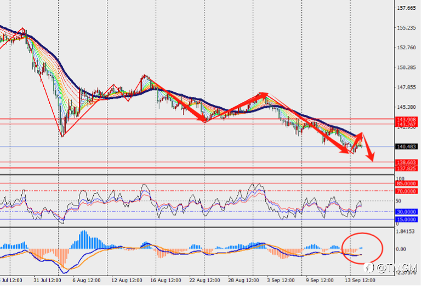Select the 16 Aug 12:00 time label

166,281
